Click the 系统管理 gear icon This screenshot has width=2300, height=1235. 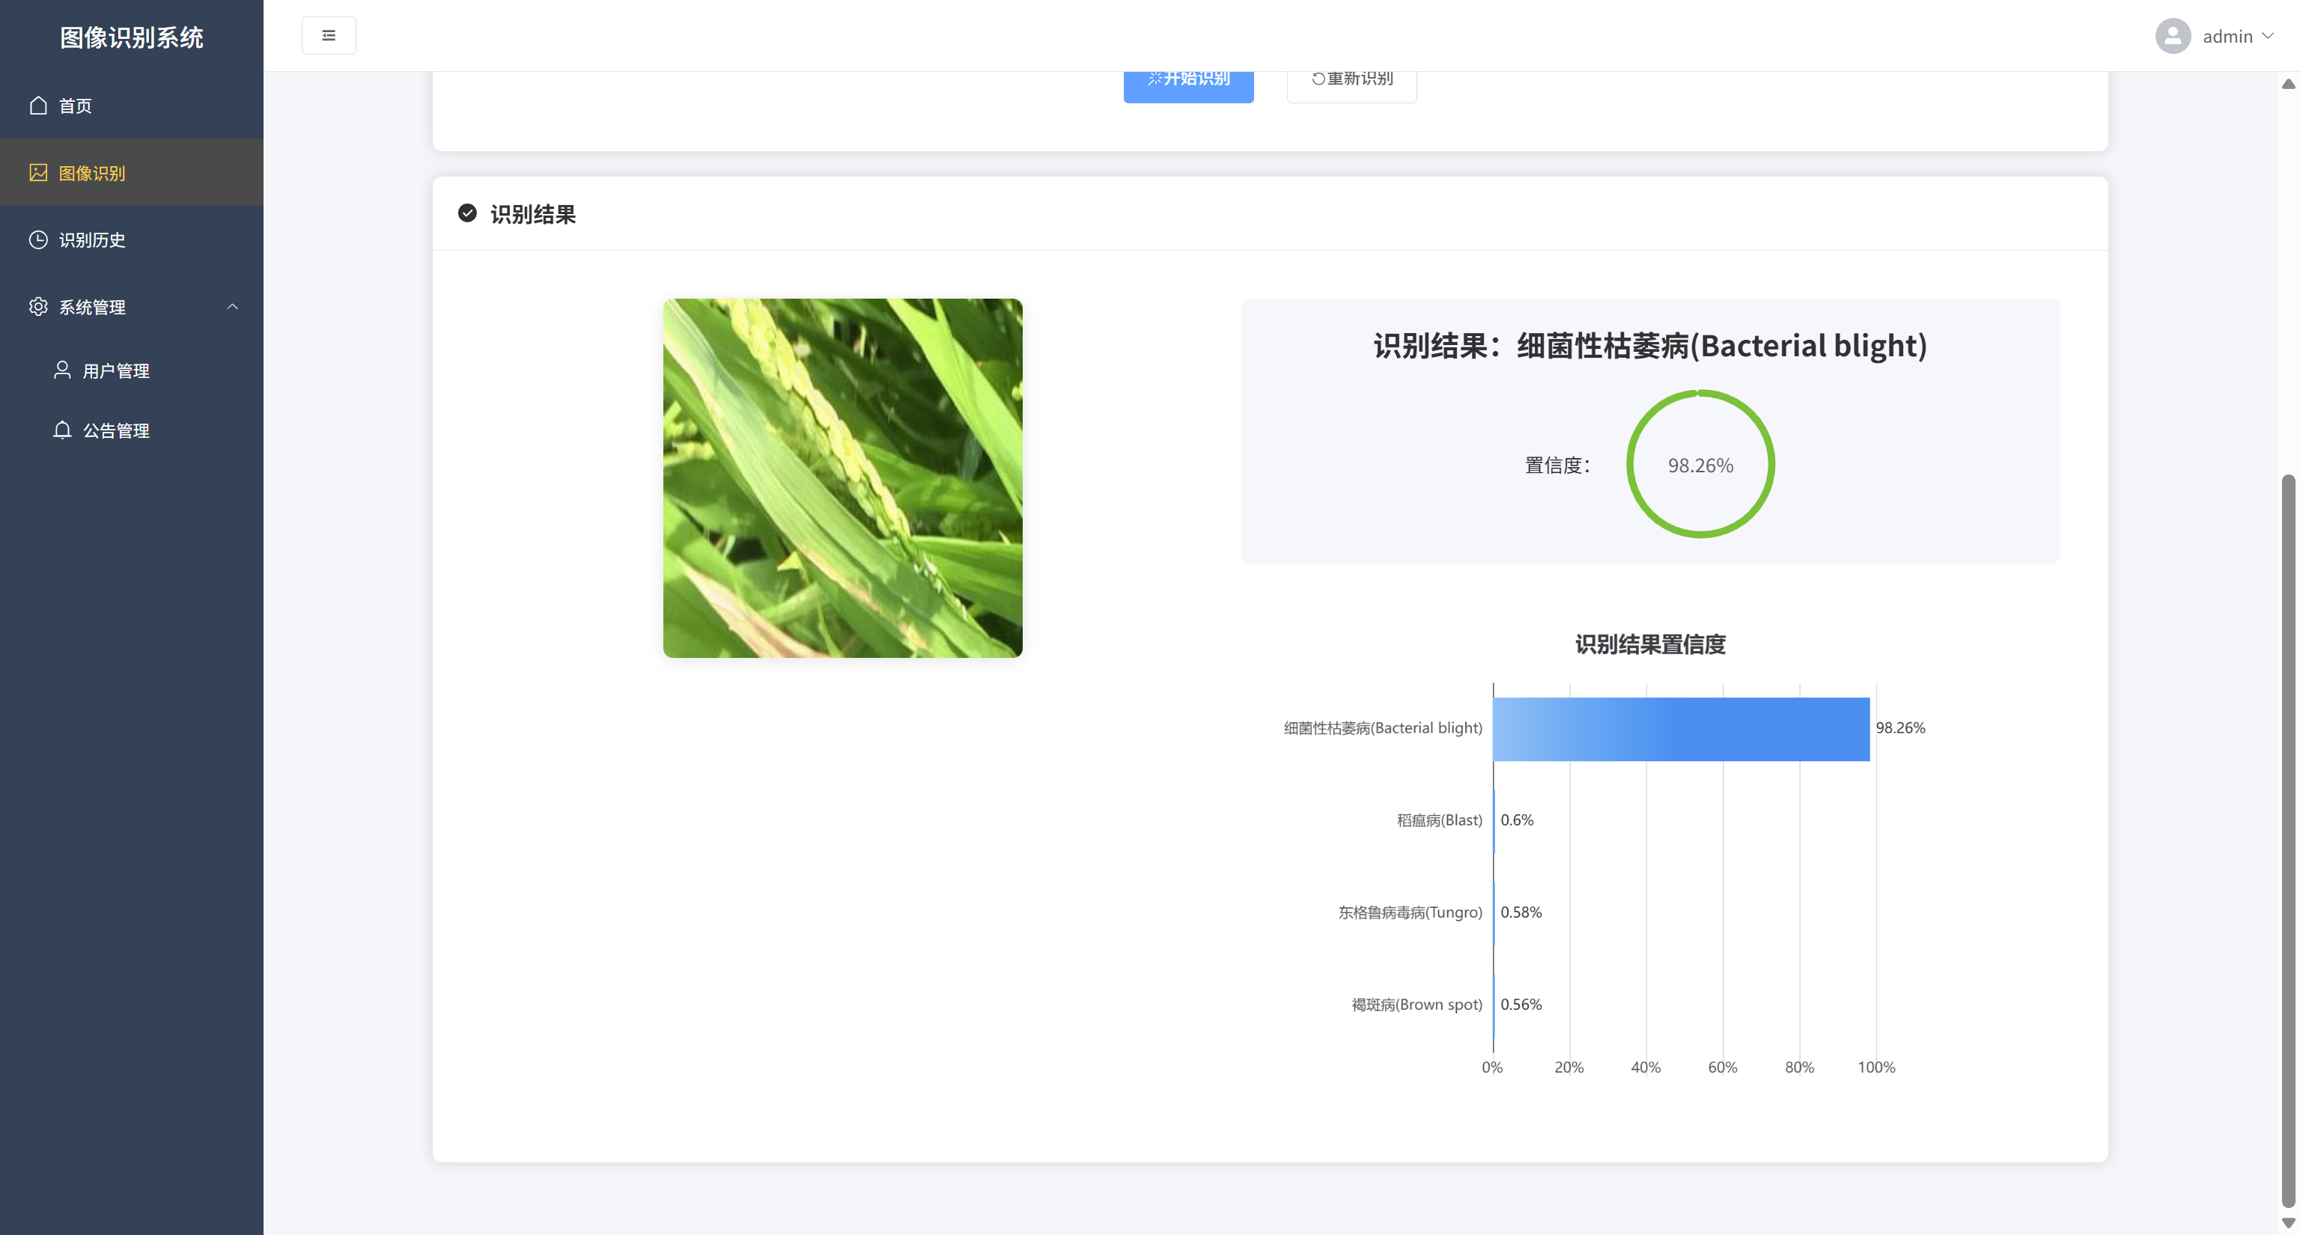(x=37, y=306)
